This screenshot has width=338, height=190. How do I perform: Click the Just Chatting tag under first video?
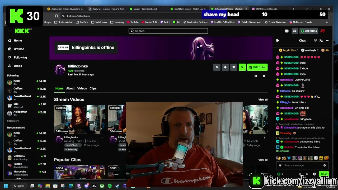(x=73, y=145)
